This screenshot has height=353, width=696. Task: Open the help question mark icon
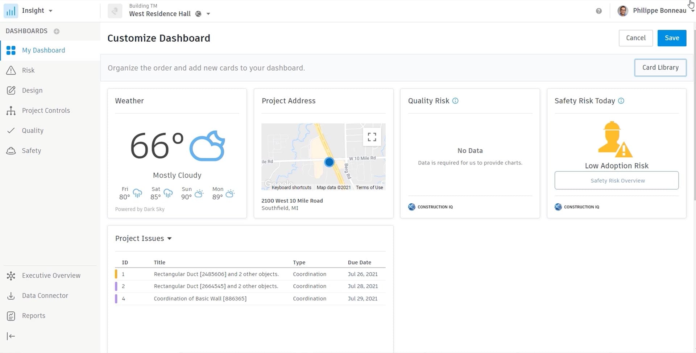599,11
